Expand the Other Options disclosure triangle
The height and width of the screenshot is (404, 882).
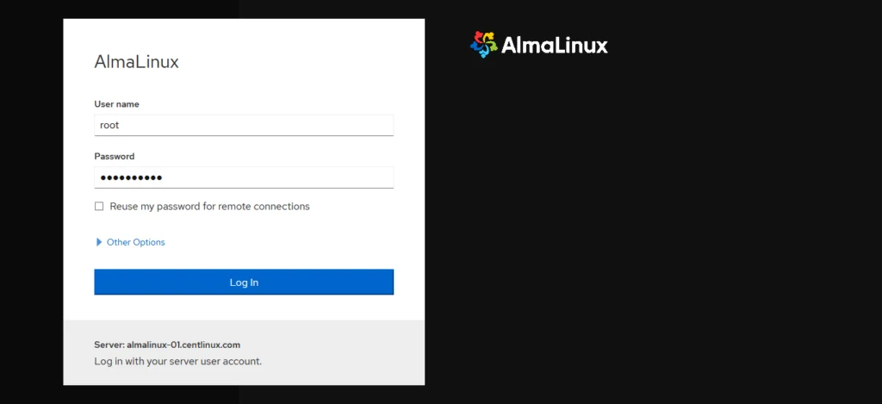tap(99, 242)
